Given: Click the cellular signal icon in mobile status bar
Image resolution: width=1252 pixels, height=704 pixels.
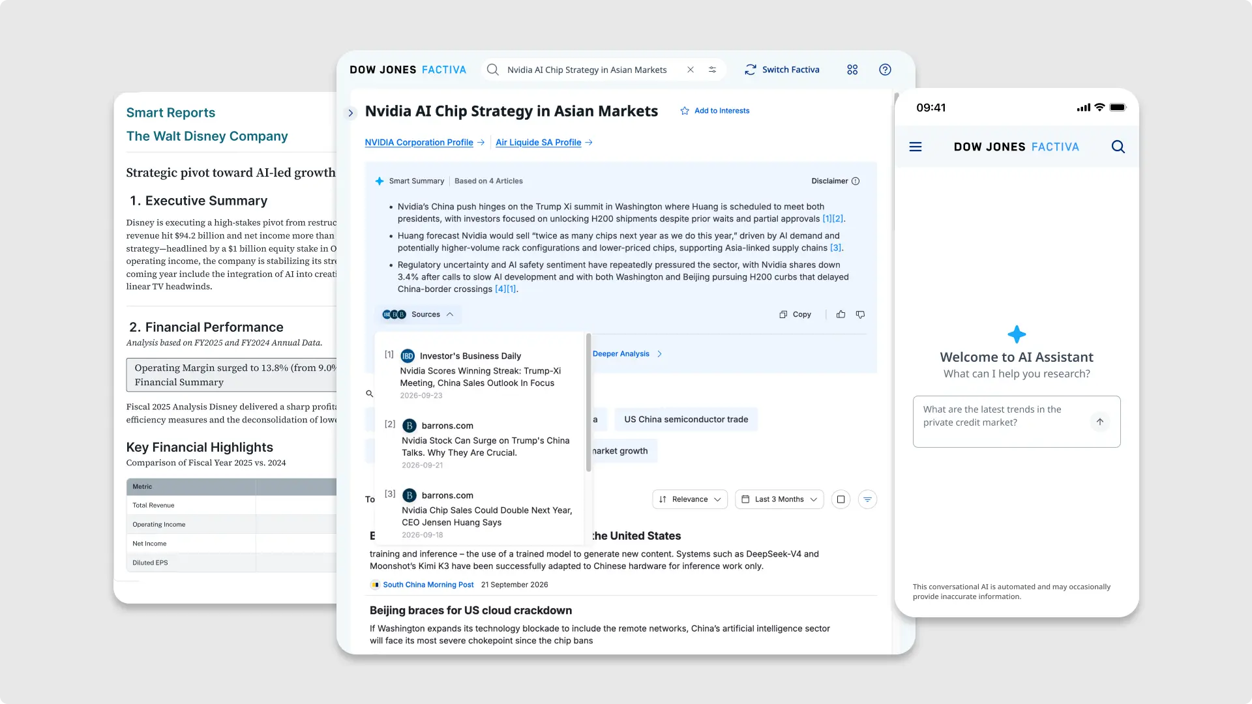Looking at the screenshot, I should point(1083,108).
